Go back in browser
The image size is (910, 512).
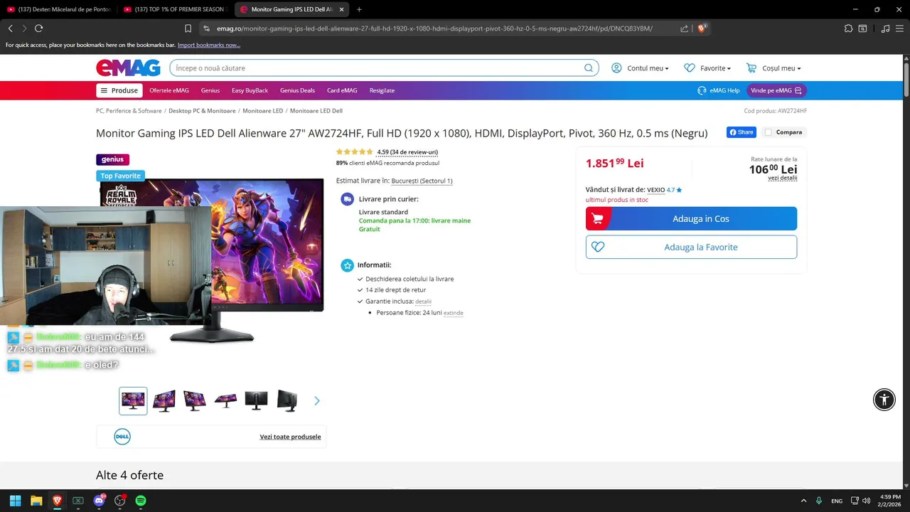pos(10,28)
